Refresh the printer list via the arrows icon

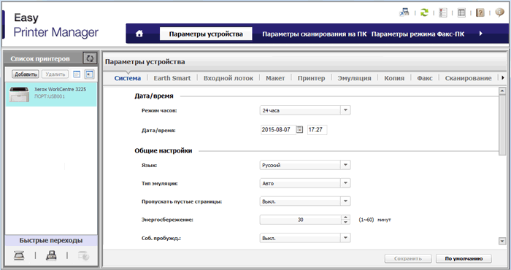click(x=90, y=58)
